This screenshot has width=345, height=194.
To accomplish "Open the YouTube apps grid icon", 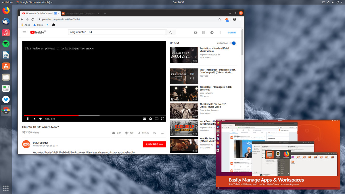I will pyautogui.click(x=204, y=32).
